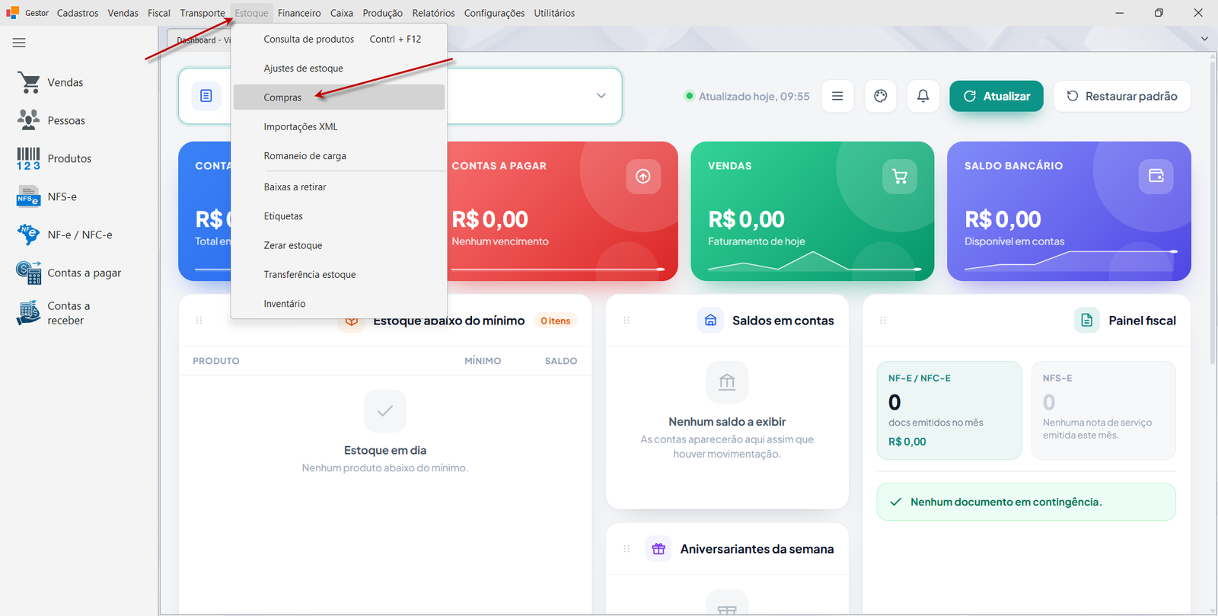
Task: Open Inventário from the menu
Action: coord(339,304)
